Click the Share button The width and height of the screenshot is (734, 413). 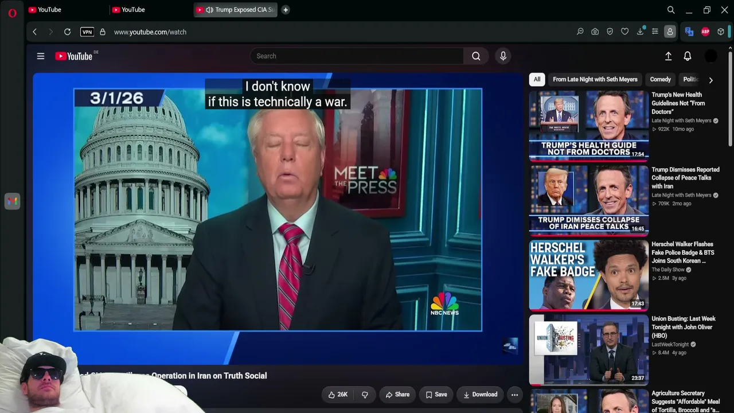397,395
